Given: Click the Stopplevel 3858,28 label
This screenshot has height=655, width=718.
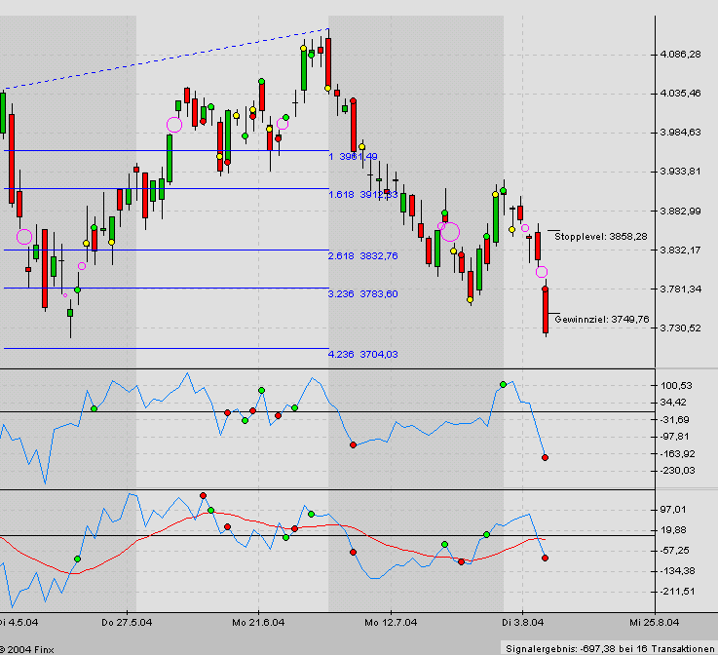Looking at the screenshot, I should tap(600, 236).
